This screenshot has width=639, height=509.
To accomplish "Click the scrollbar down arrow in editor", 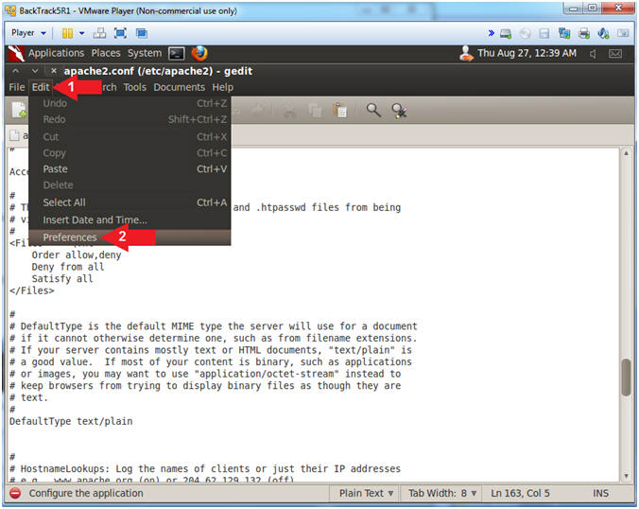I will click(x=626, y=477).
